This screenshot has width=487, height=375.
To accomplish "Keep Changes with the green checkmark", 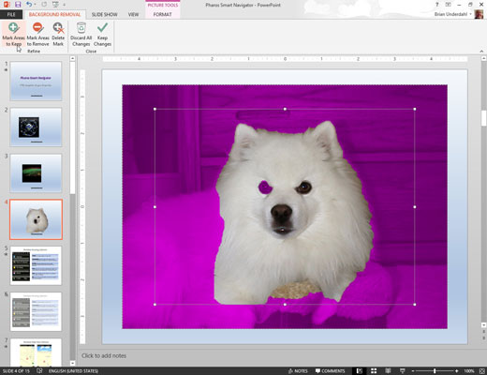I will click(102, 35).
